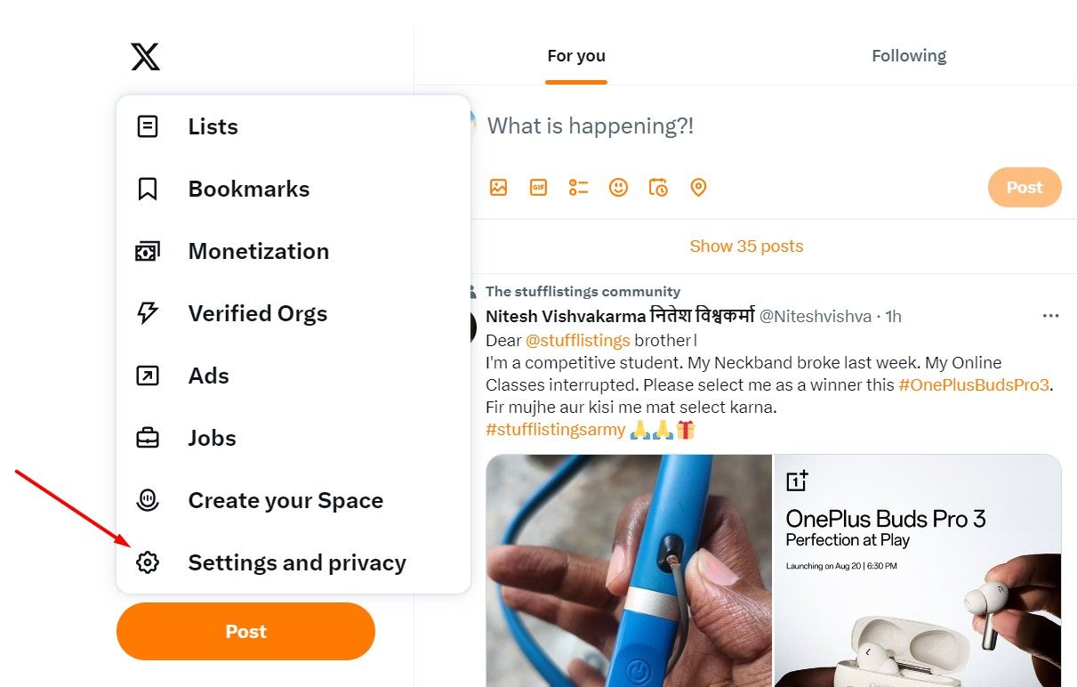Switch to the Following tab
This screenshot has height=687, width=1077.
pyautogui.click(x=909, y=56)
